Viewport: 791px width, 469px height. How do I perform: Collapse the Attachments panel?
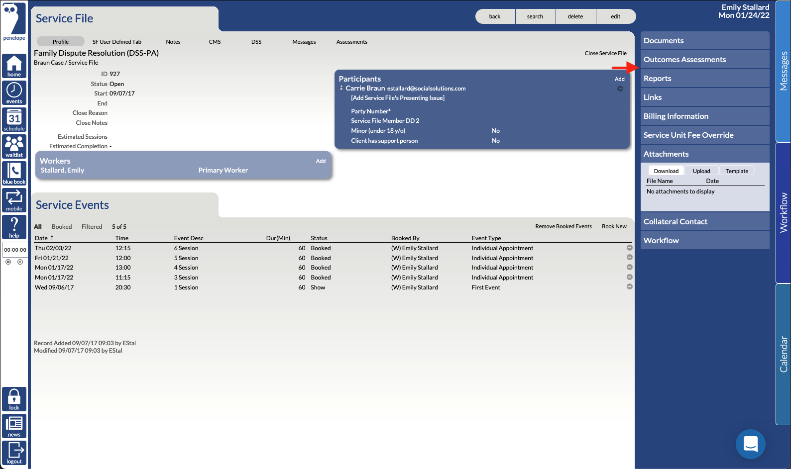[x=705, y=154]
